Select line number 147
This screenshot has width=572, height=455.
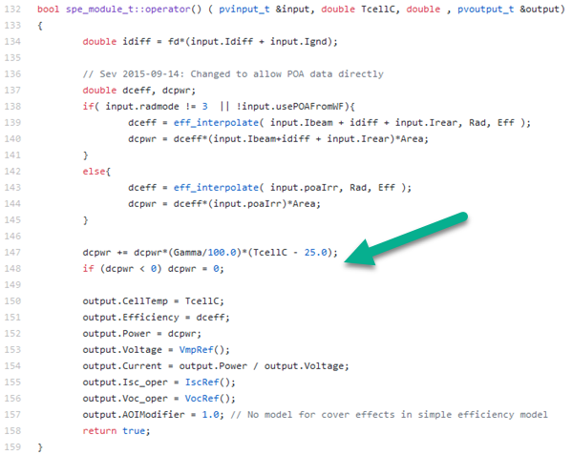coord(12,252)
